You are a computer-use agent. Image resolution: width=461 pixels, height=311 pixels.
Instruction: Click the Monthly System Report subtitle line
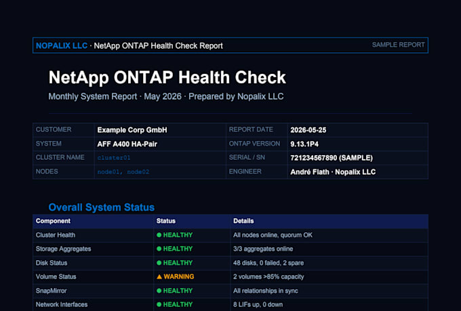click(x=166, y=96)
